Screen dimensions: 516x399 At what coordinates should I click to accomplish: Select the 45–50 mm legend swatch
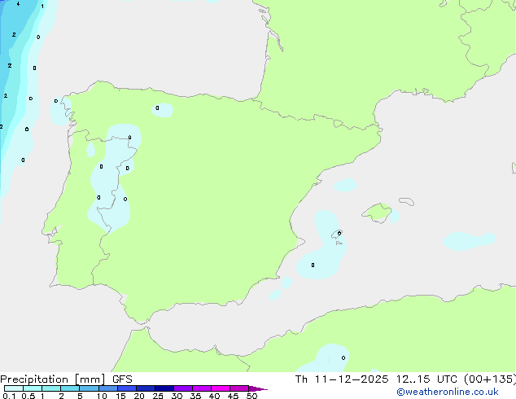click(x=239, y=388)
